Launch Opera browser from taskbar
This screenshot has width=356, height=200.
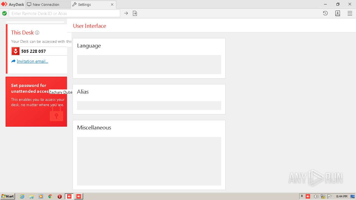[60, 196]
